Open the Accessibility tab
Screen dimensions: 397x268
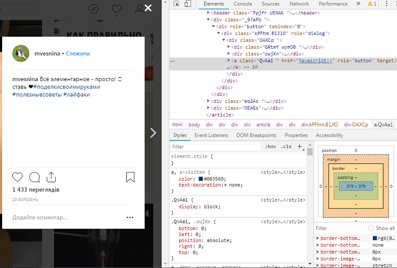click(330, 135)
